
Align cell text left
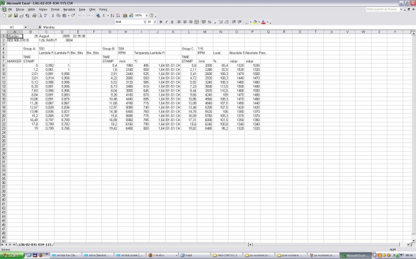pos(179,22)
